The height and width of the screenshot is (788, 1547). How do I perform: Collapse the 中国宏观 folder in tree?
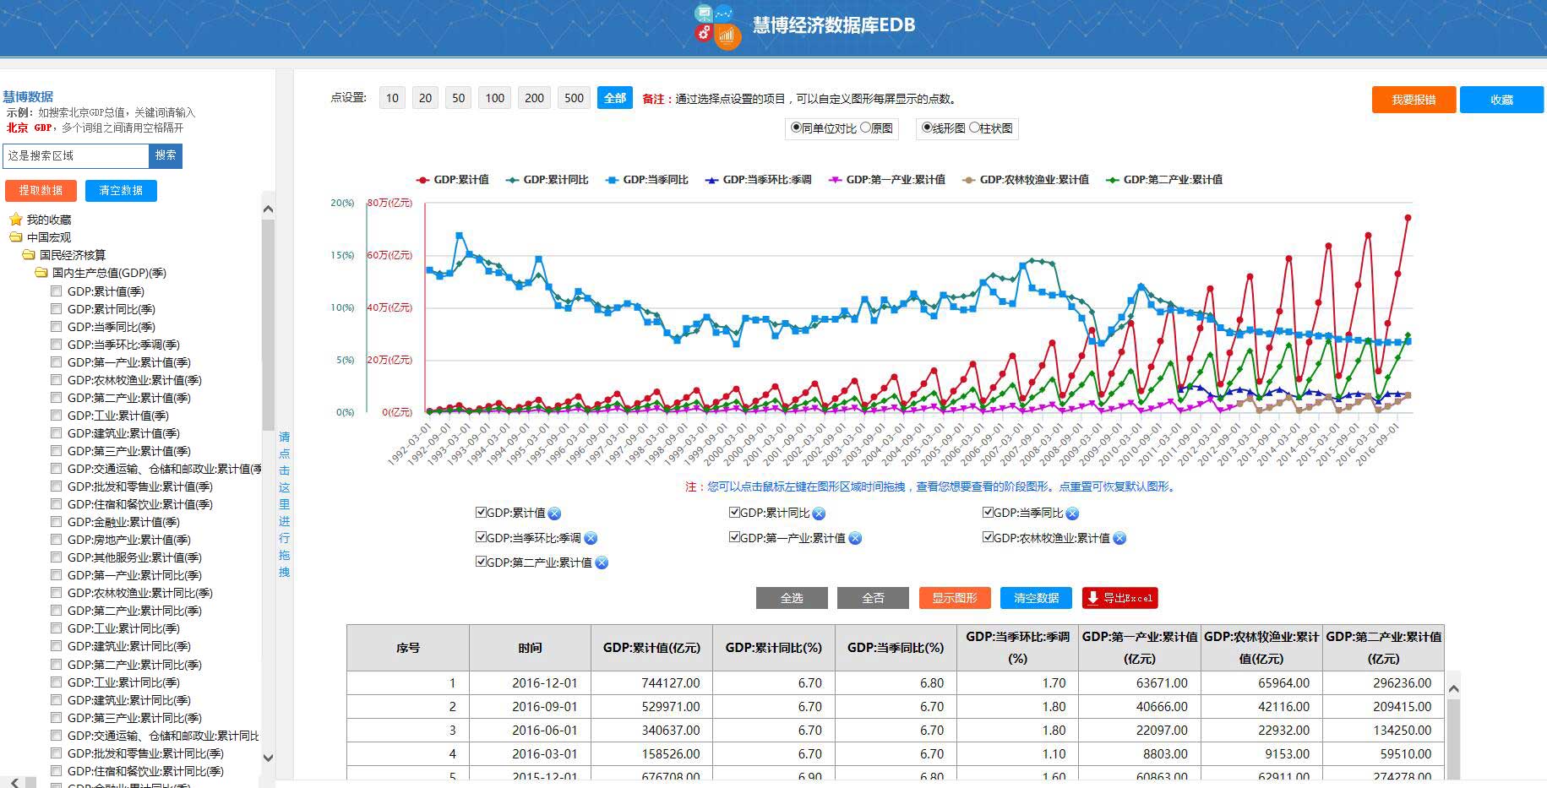(16, 237)
